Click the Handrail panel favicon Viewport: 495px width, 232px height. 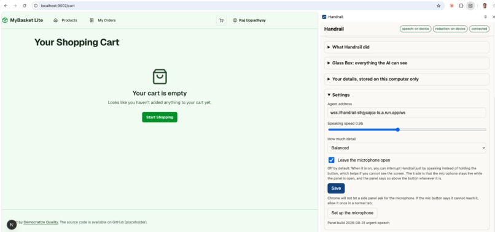click(x=324, y=17)
